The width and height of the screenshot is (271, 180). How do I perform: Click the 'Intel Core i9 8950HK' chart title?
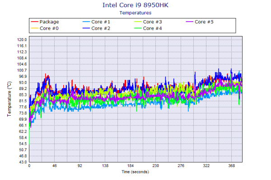tap(135, 5)
